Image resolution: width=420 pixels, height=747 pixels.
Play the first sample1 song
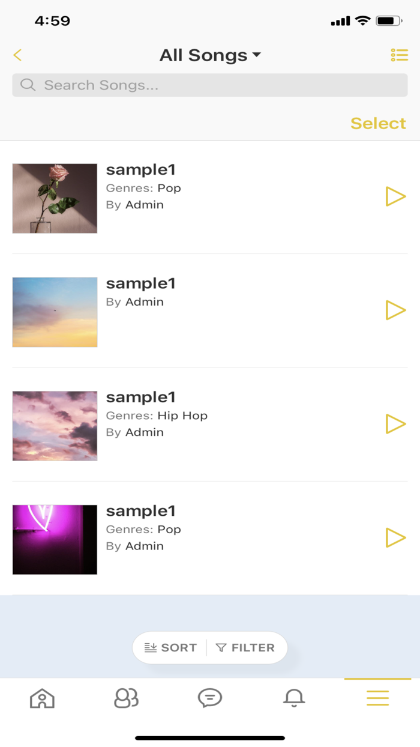395,196
